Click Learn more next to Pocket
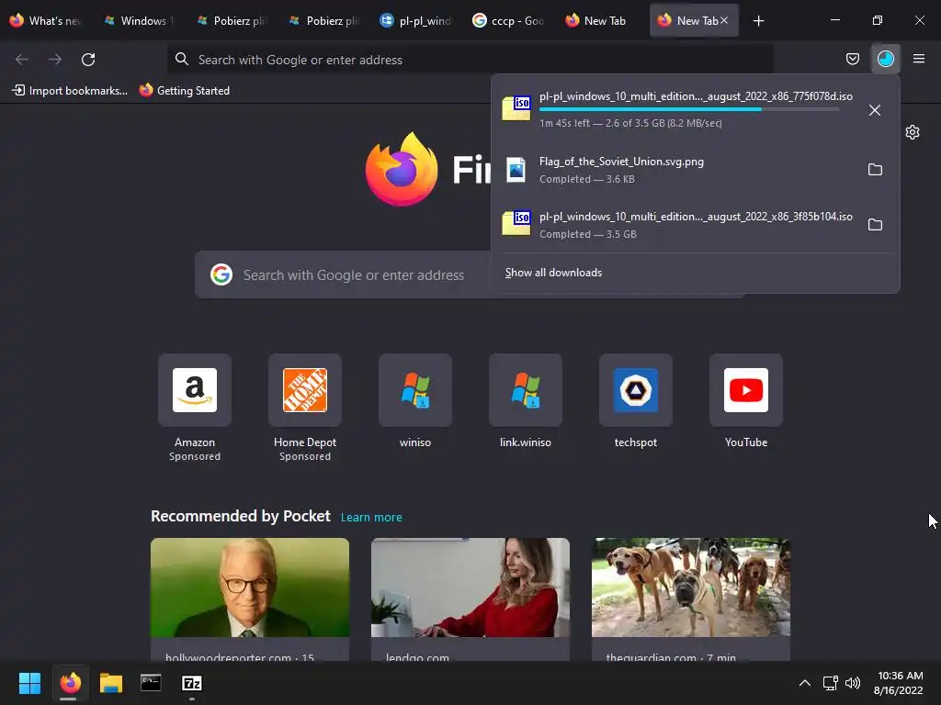This screenshot has width=941, height=705. coord(371,518)
